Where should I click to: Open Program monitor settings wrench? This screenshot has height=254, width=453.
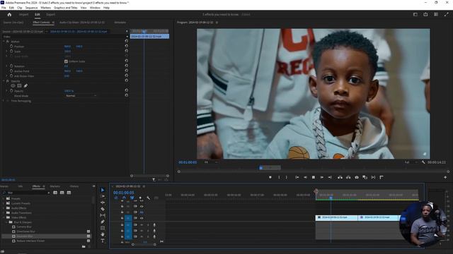(423, 162)
